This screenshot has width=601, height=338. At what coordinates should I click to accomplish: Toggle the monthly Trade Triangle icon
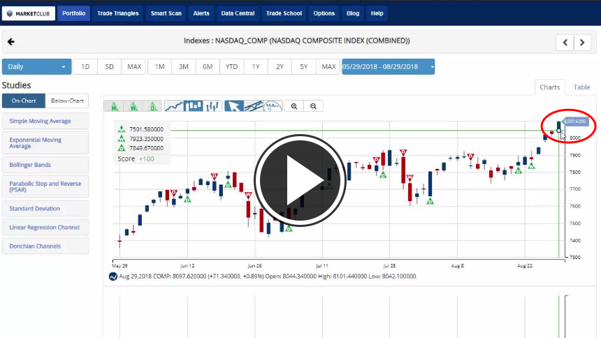click(x=113, y=106)
